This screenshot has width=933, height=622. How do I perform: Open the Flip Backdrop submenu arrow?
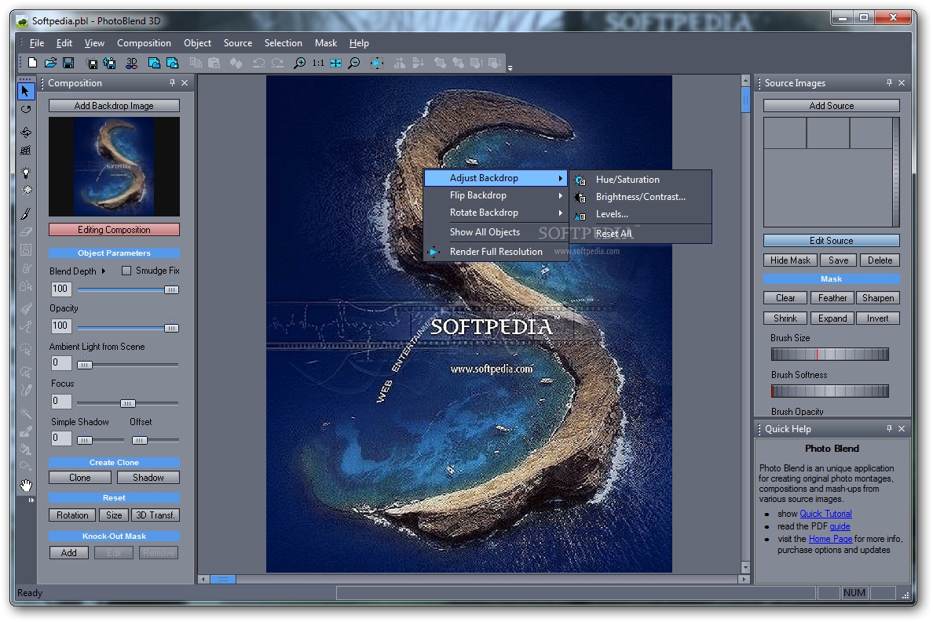coord(560,195)
